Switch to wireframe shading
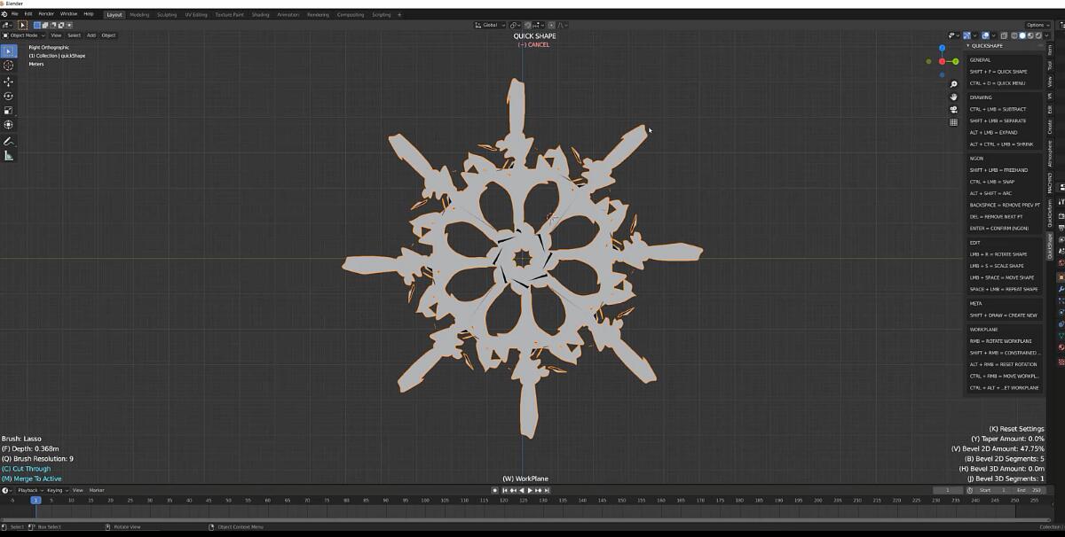The image size is (1065, 537). coord(1014,35)
